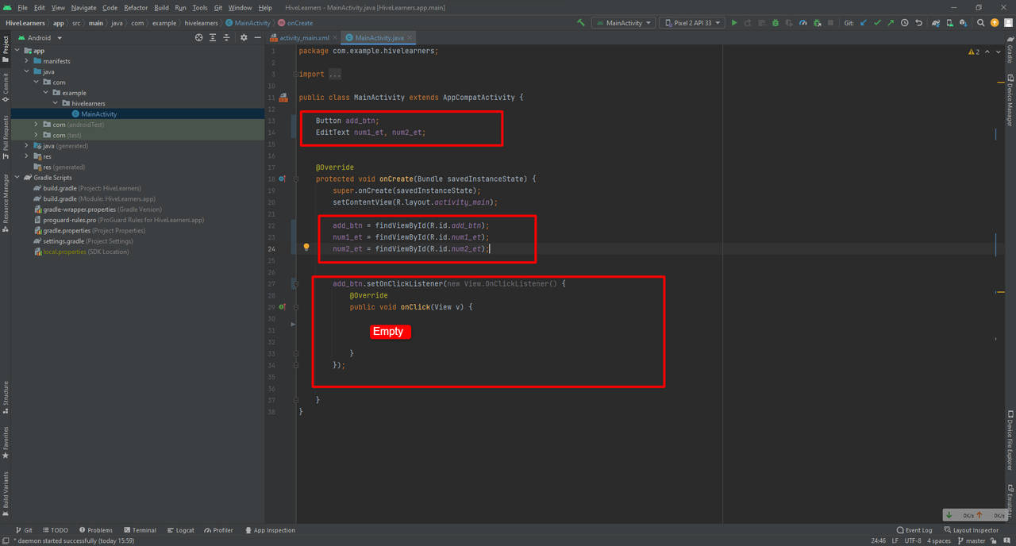Open the Problems tool window
The height and width of the screenshot is (546, 1016).
94,530
